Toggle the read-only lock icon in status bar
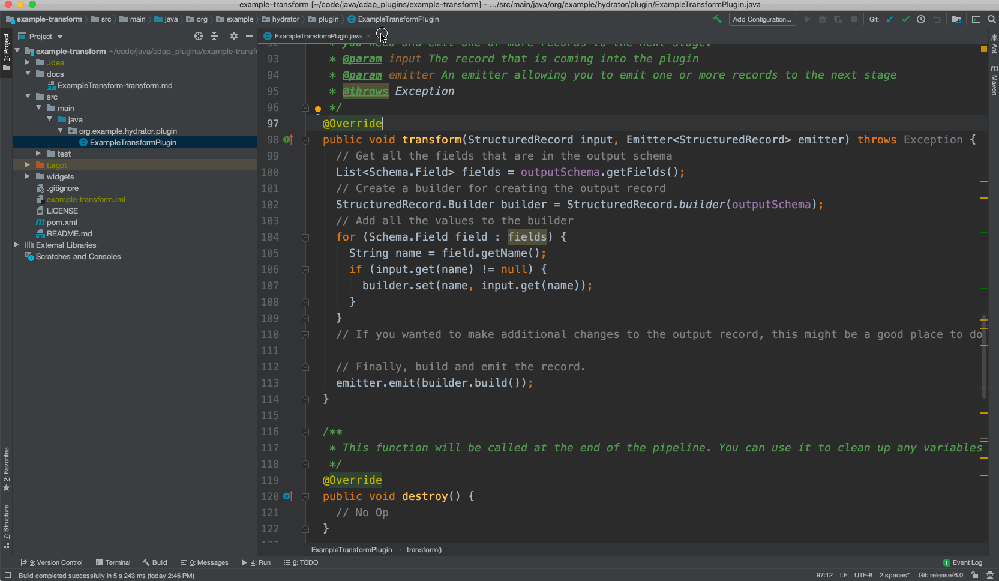Screen dimensions: 999x581 click(x=975, y=575)
